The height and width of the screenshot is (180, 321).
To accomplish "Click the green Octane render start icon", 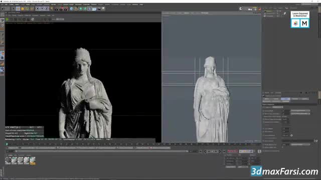I will [7, 19].
